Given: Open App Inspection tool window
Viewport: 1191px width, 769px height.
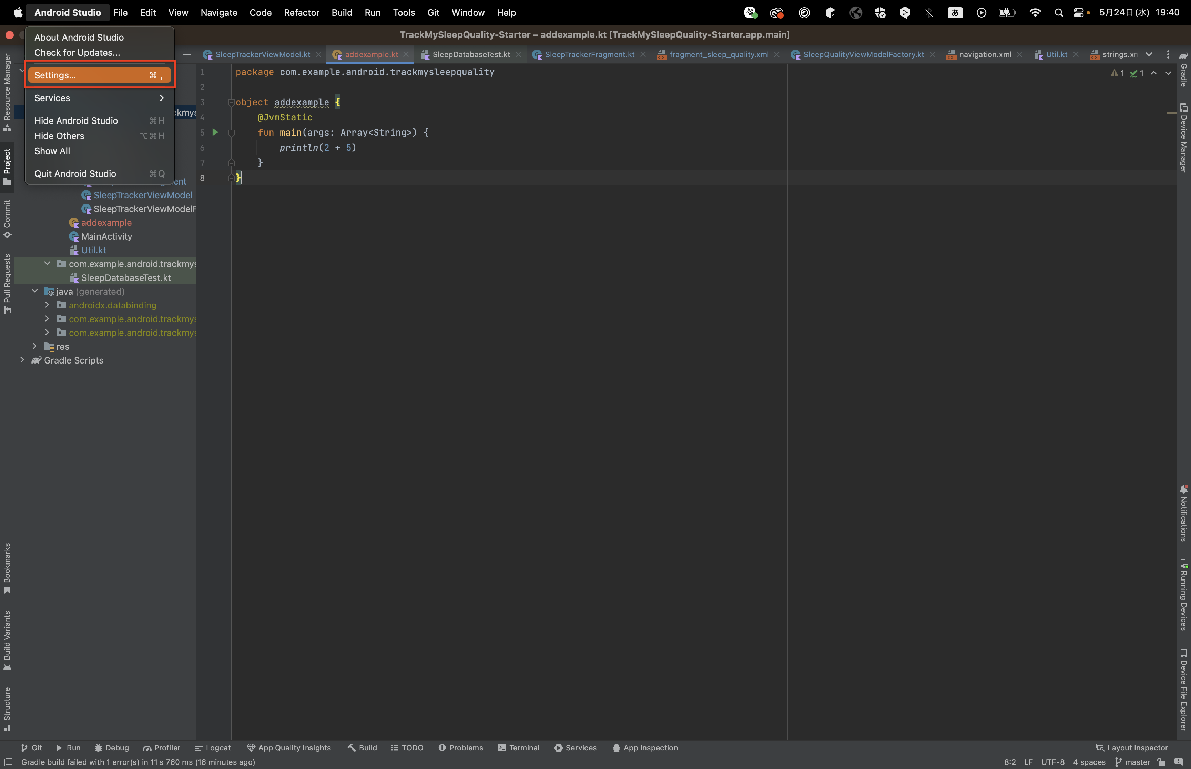Looking at the screenshot, I should point(645,748).
